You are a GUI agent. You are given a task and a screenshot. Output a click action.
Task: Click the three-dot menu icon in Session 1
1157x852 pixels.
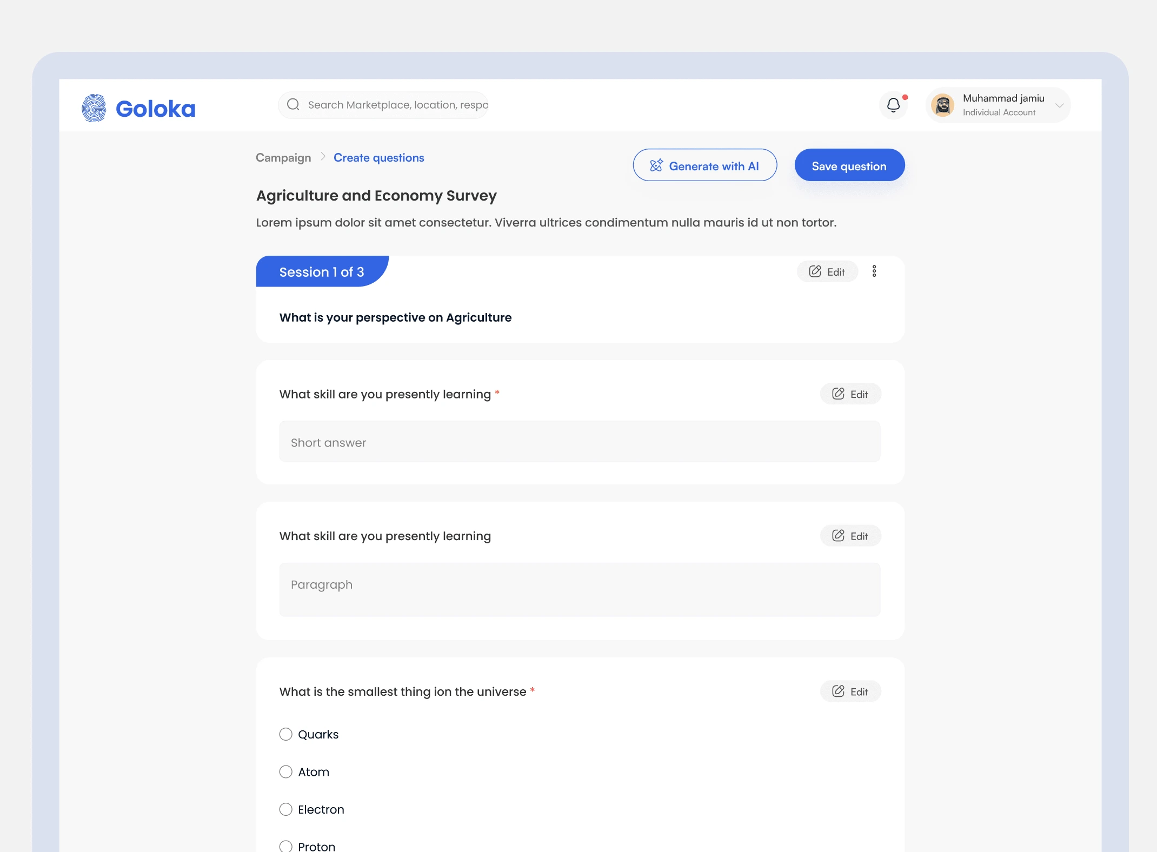pyautogui.click(x=874, y=271)
